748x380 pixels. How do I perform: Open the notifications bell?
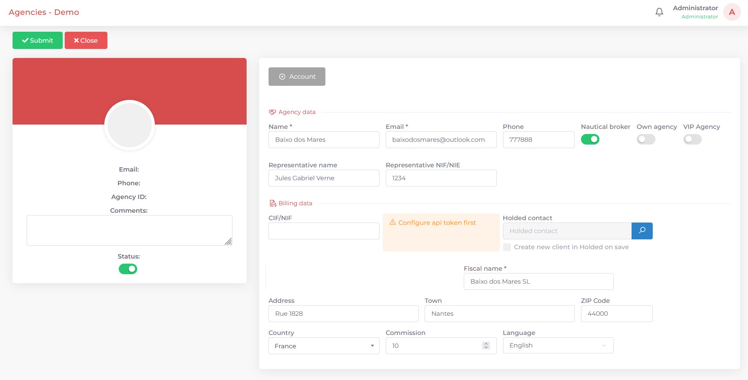pyautogui.click(x=659, y=12)
